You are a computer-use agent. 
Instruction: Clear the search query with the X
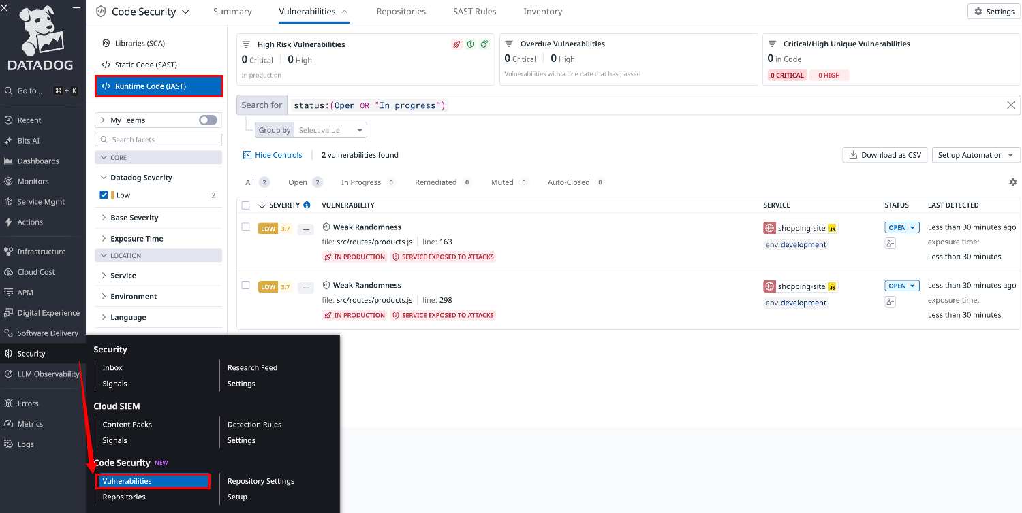[1012, 105]
